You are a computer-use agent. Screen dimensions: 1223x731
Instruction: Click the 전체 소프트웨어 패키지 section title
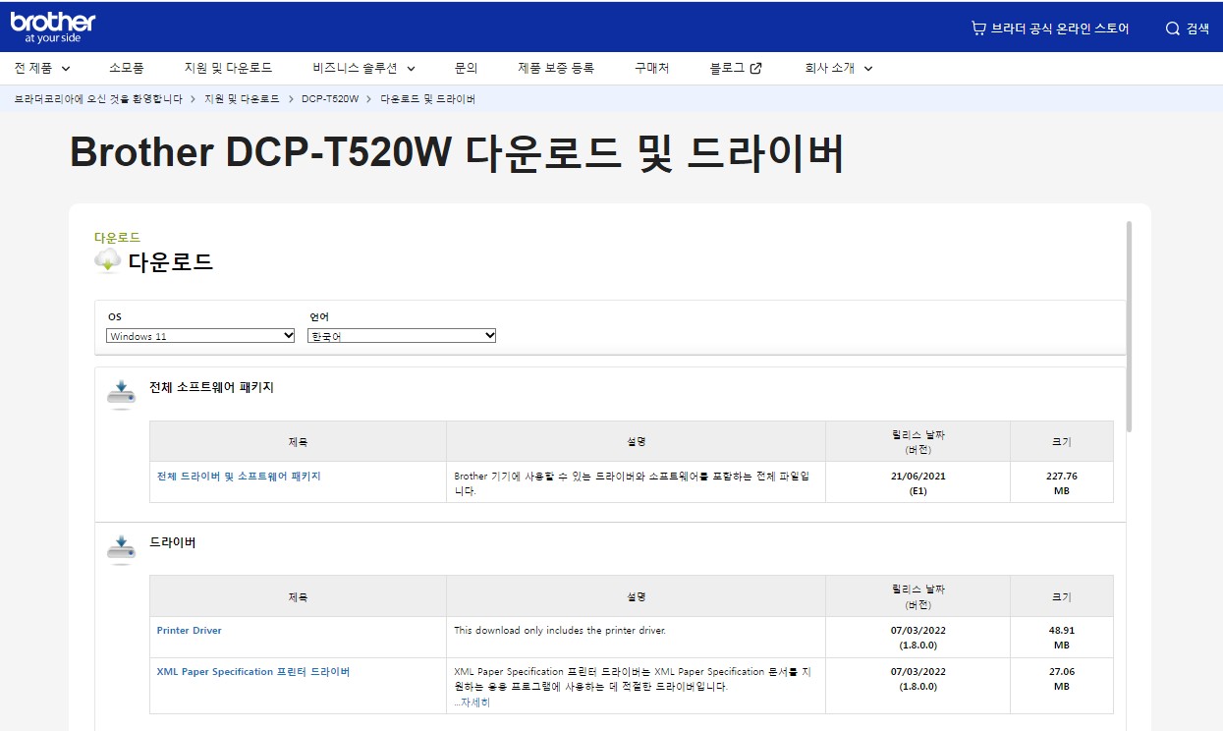pos(211,387)
